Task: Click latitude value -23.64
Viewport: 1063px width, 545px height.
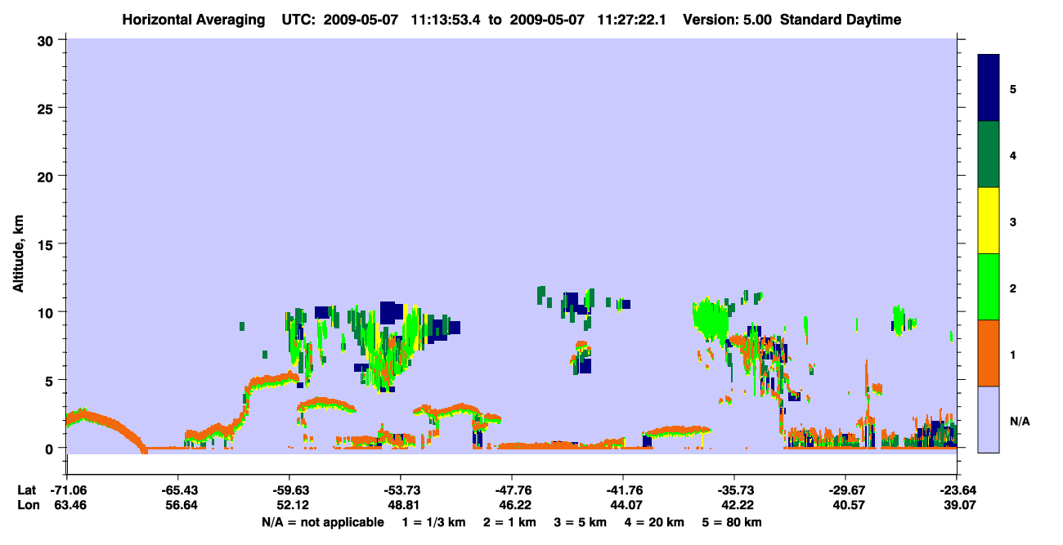Action: pyautogui.click(x=957, y=490)
